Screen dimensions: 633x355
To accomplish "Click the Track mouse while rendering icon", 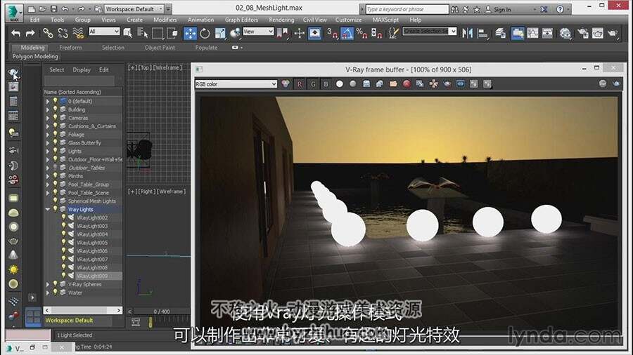I will point(433,83).
